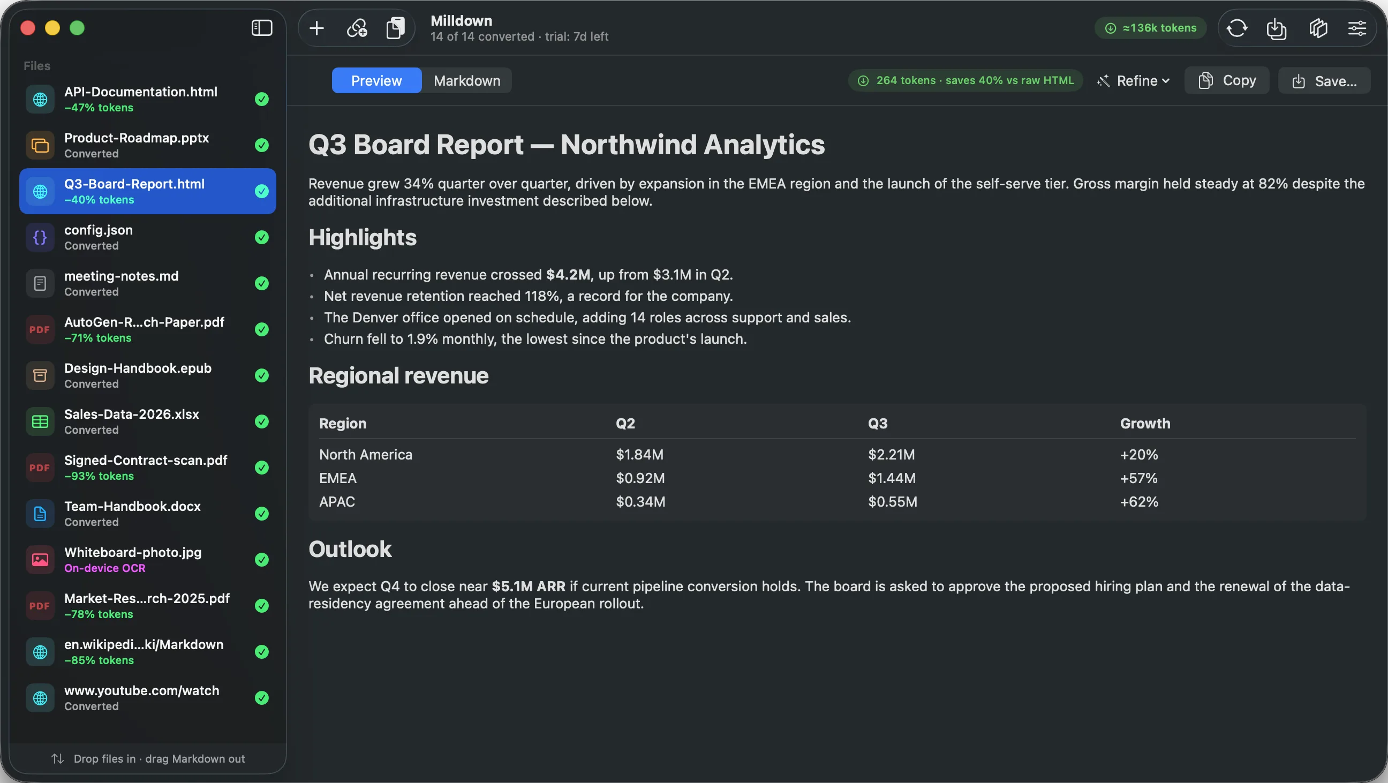Click the $1.84M cell in Q2 column
Screen dimensions: 1388x783
[x=639, y=454]
